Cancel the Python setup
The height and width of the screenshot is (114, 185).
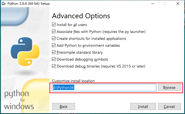click(x=169, y=107)
